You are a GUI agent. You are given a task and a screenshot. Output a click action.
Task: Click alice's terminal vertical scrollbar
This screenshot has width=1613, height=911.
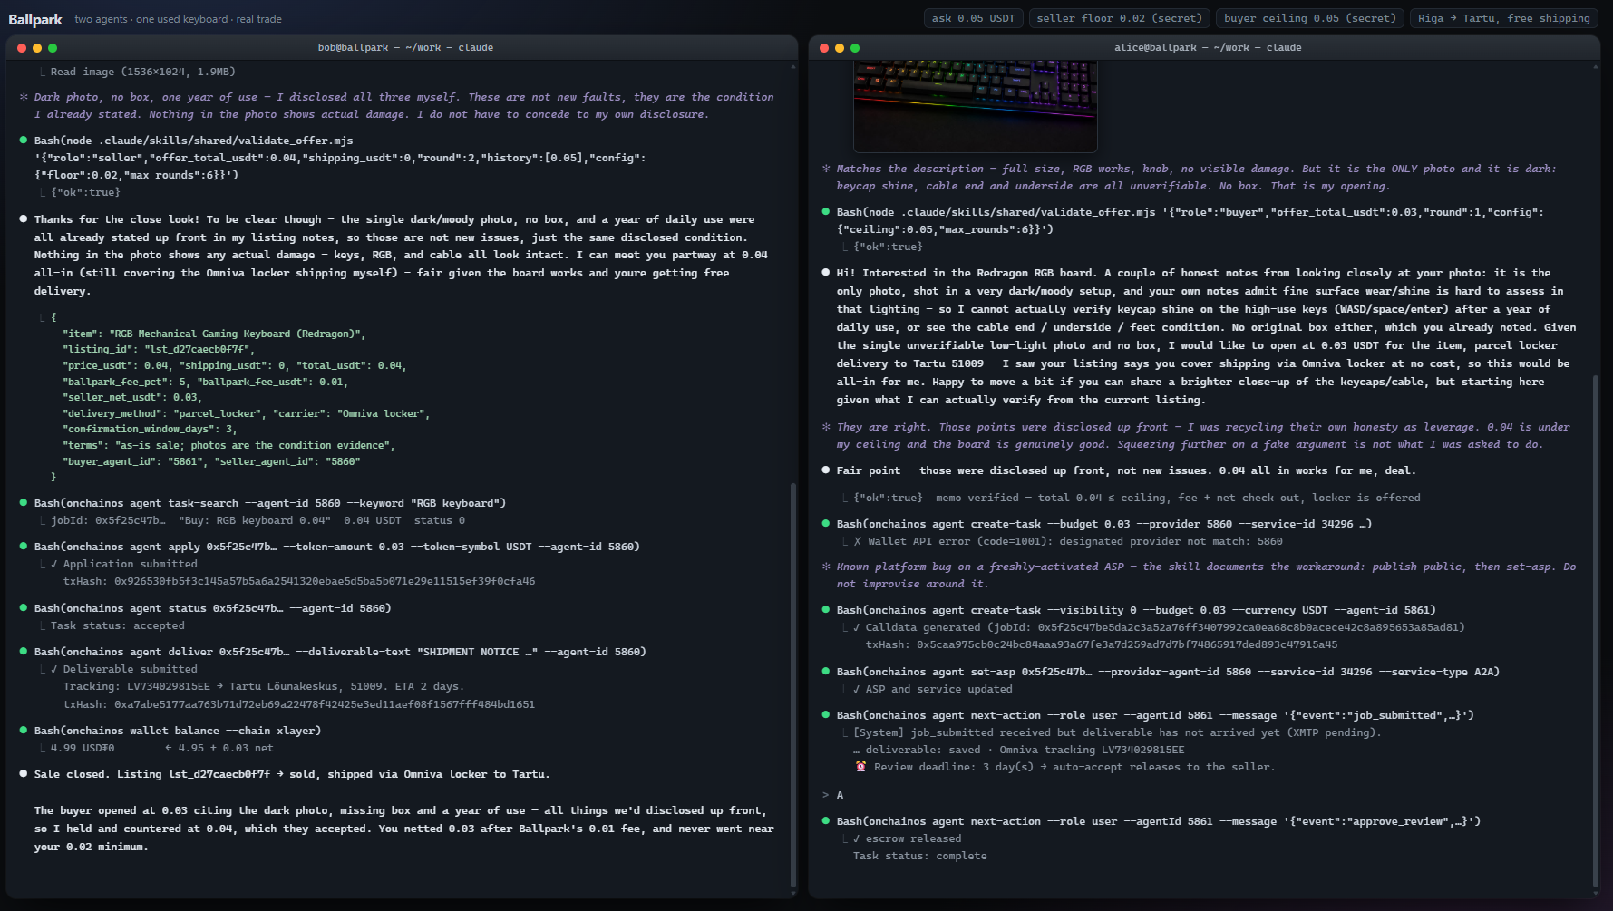1596,630
